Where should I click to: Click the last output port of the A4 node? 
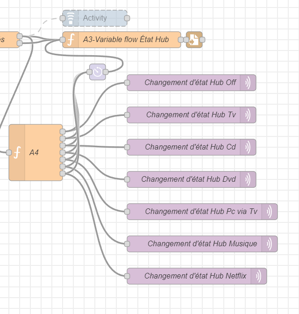click(63, 173)
